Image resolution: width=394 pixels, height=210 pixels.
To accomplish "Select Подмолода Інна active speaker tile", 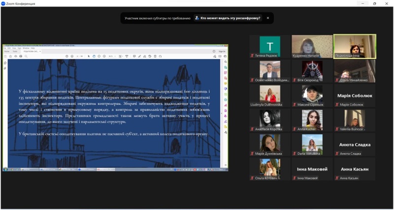I will (x=355, y=47).
